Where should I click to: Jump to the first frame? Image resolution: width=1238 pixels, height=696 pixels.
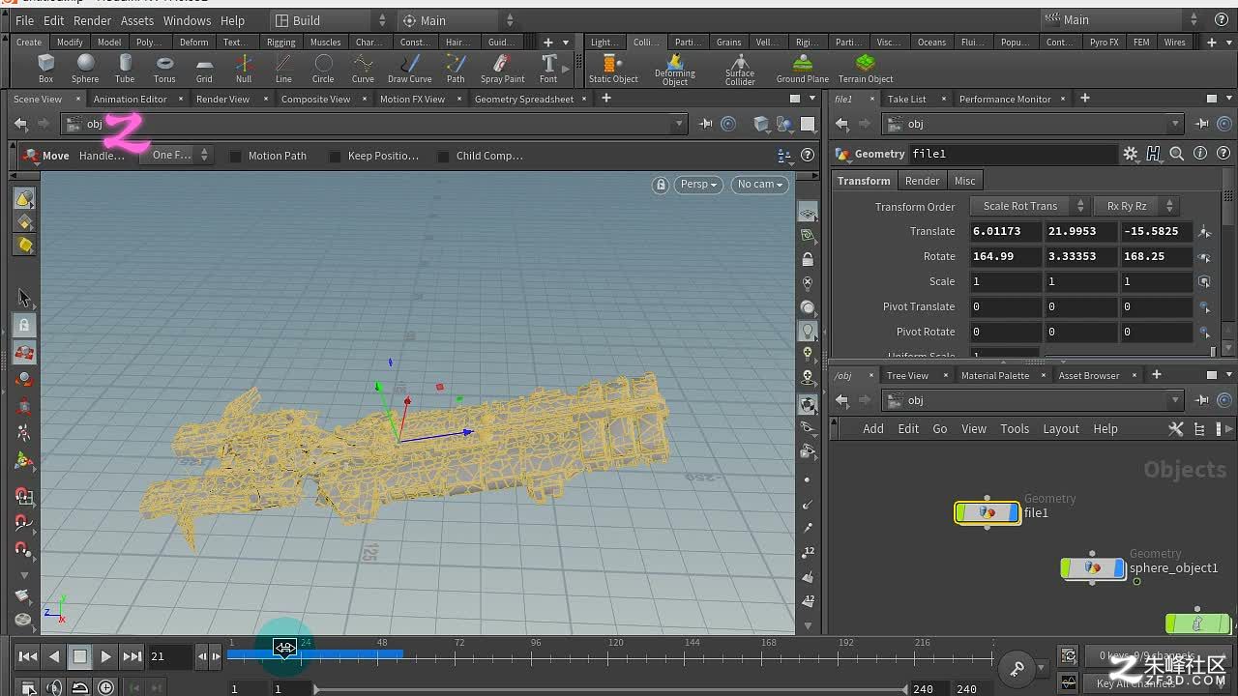(28, 656)
